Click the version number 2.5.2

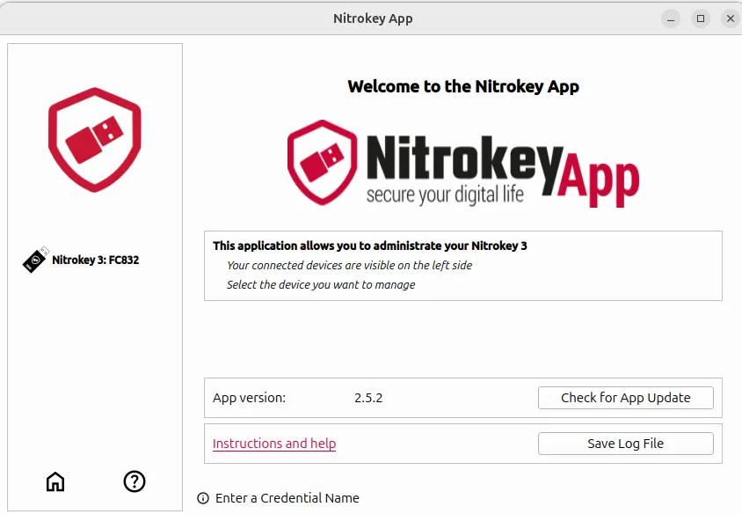click(368, 398)
